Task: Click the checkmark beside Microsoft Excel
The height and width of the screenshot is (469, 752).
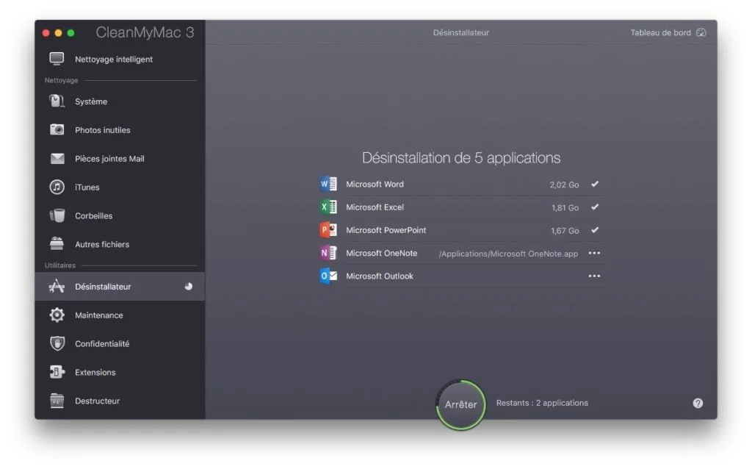Action: [x=595, y=207]
